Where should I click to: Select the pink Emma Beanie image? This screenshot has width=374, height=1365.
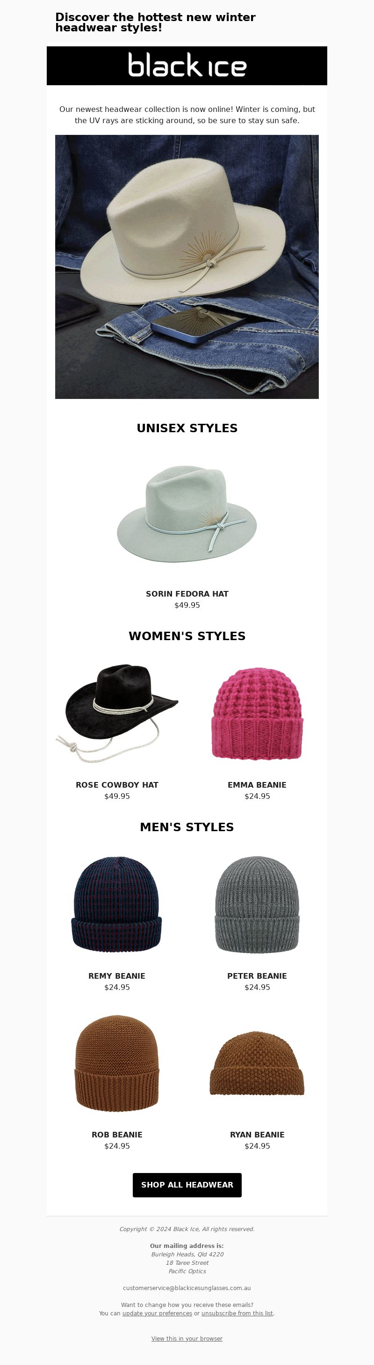(257, 713)
